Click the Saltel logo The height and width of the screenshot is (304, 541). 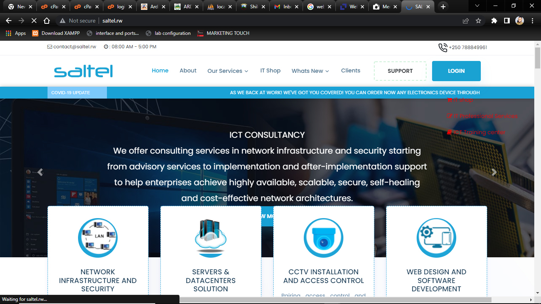83,71
